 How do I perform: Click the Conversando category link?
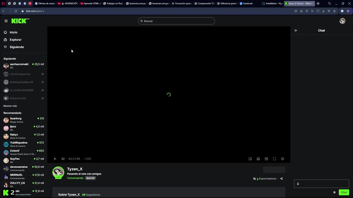point(75,178)
